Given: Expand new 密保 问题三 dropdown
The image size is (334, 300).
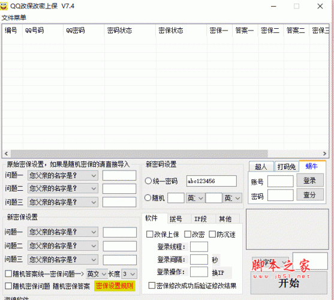Looking at the screenshot, I should [63, 260].
